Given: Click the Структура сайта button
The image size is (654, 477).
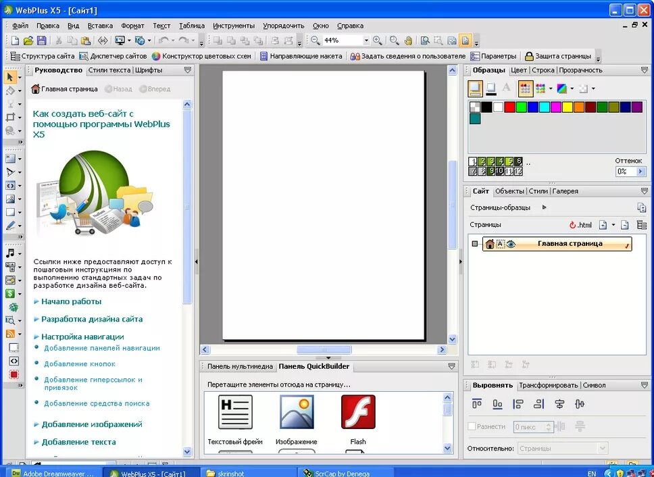Looking at the screenshot, I should click(42, 56).
